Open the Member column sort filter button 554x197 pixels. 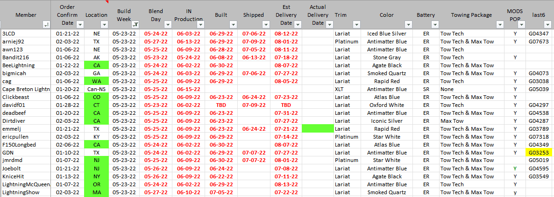pos(46,24)
